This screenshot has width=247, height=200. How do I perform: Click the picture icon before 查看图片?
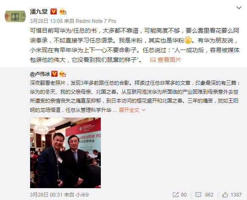point(153,60)
